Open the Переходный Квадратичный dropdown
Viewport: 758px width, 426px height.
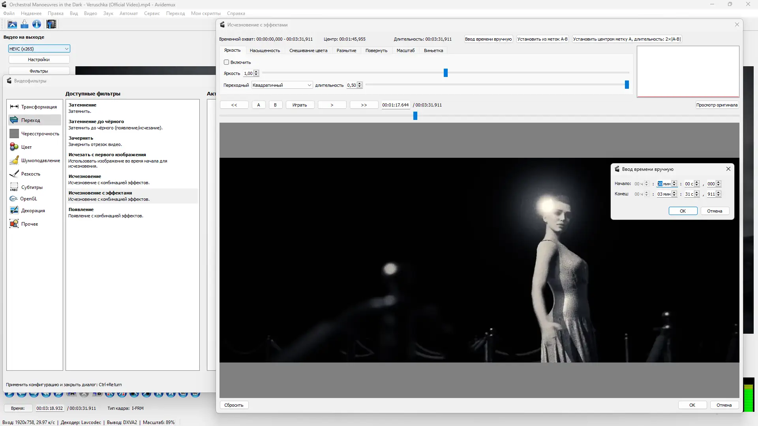282,85
